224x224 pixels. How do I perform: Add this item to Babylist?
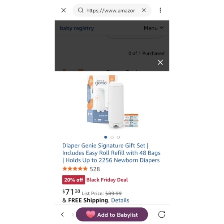point(112,215)
